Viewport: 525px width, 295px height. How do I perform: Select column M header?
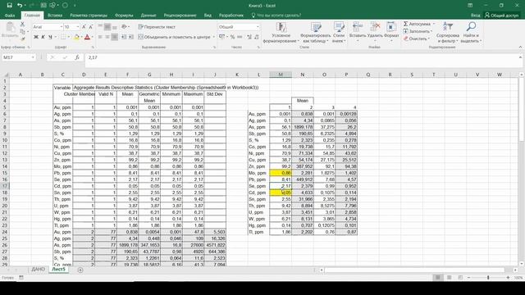pos(281,75)
